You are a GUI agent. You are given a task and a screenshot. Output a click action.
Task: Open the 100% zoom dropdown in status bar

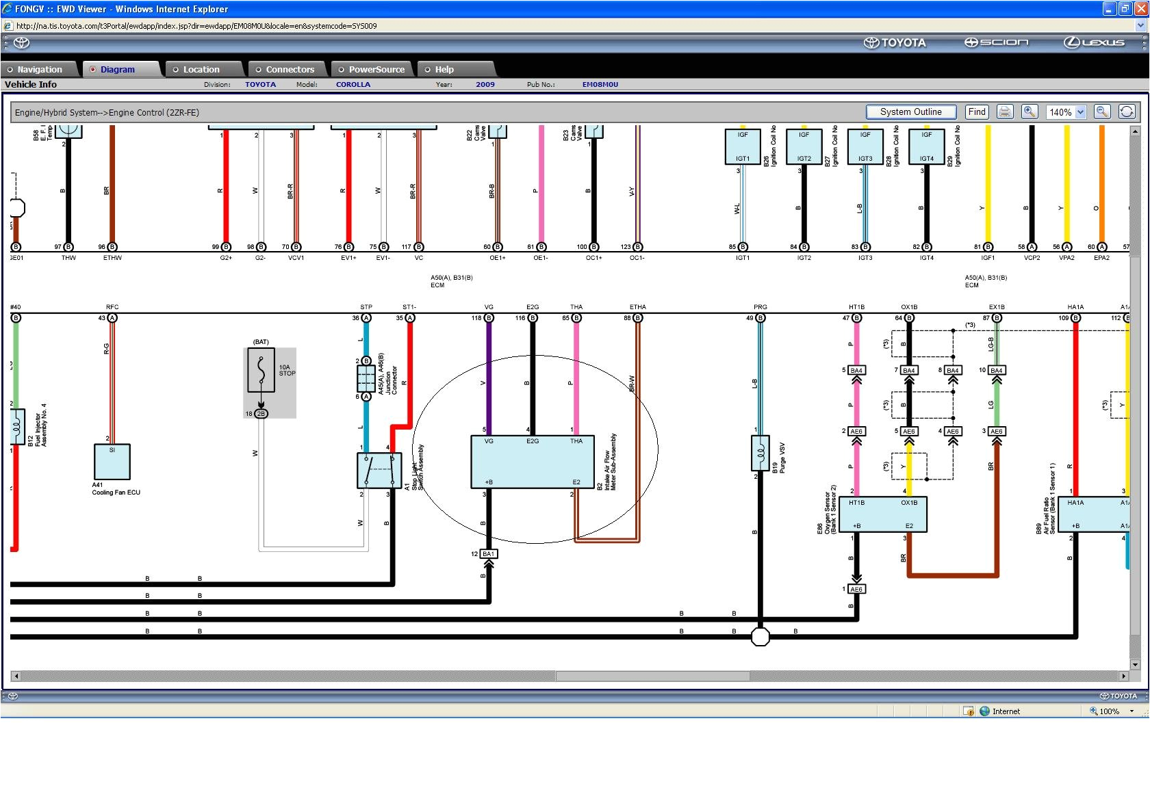1132,711
